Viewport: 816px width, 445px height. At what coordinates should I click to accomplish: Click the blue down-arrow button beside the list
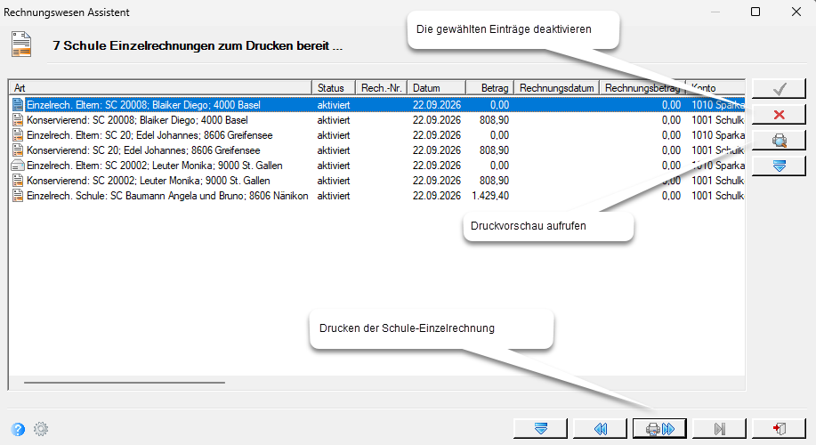779,166
